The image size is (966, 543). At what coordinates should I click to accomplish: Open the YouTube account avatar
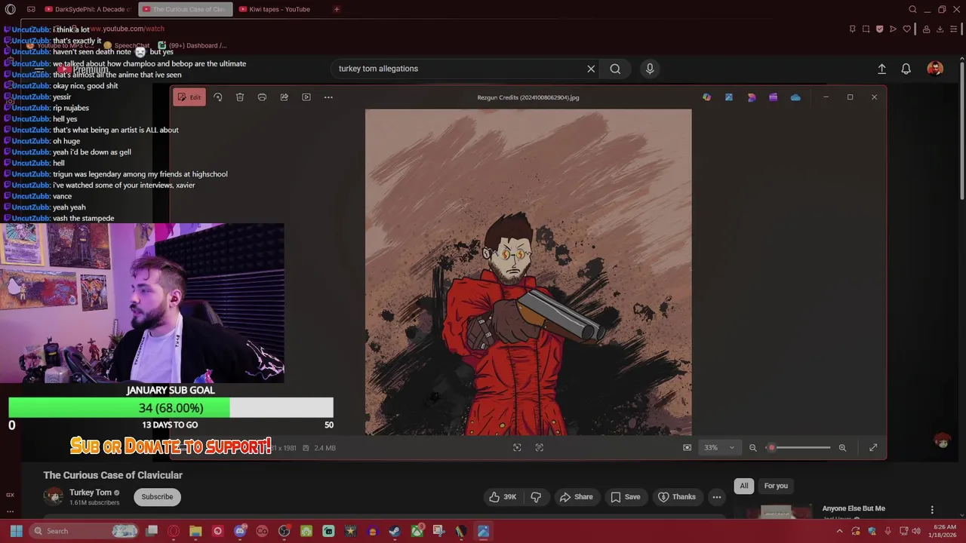coord(935,69)
